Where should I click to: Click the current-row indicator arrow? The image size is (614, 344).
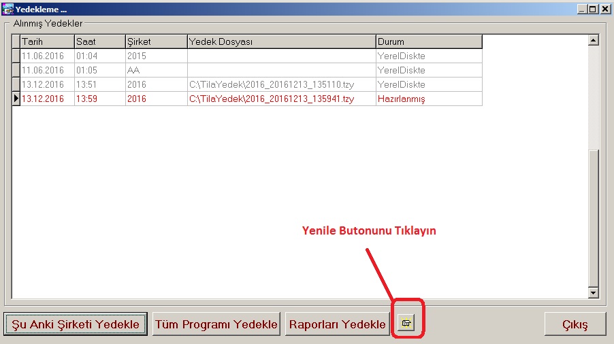[x=16, y=99]
